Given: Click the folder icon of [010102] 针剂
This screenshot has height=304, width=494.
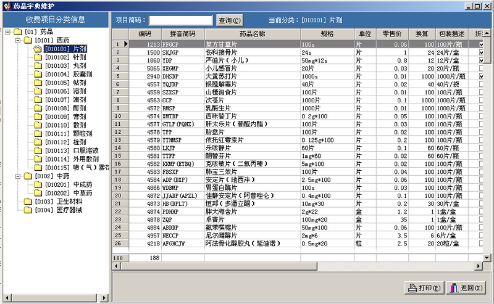Looking at the screenshot, I should pyautogui.click(x=38, y=57).
